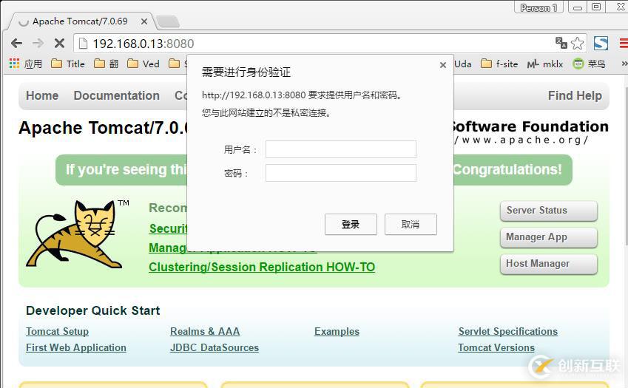Image resolution: width=628 pixels, height=388 pixels.
Task: Open the 翻 bookmark folder
Action: click(x=106, y=64)
